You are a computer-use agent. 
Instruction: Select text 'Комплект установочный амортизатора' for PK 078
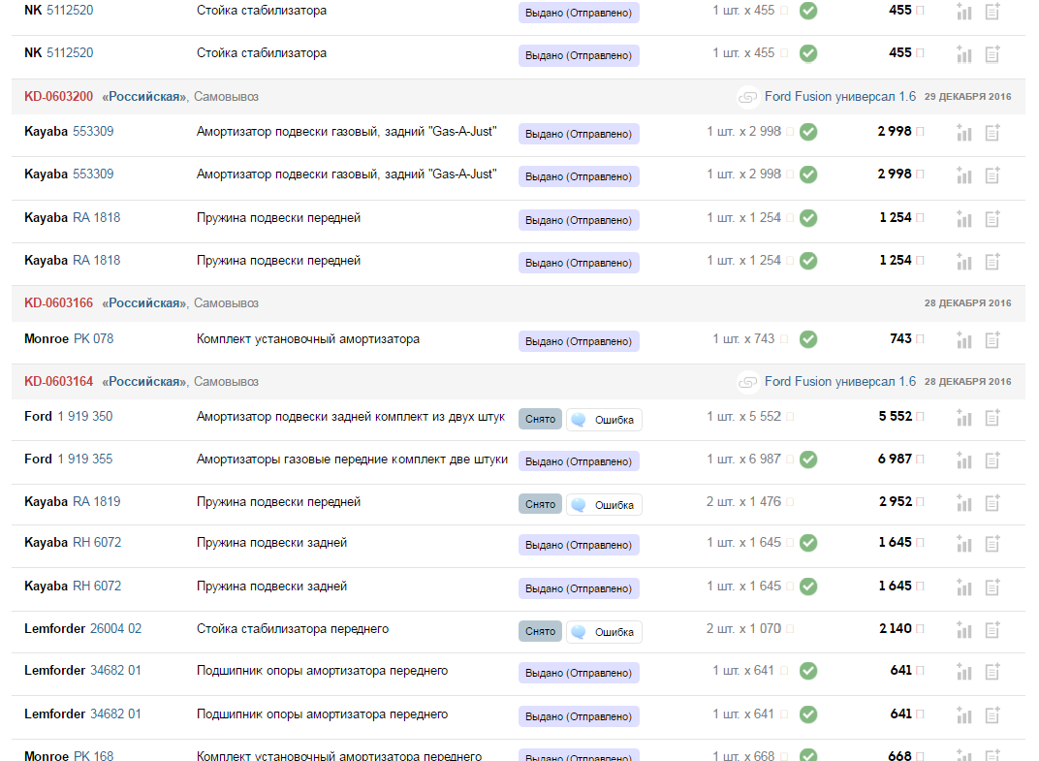308,339
